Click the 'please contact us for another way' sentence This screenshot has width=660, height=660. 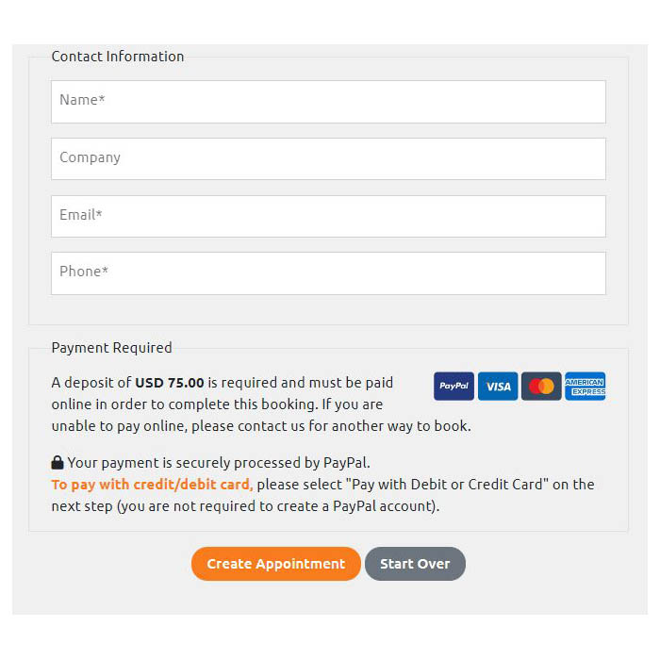pos(331,426)
